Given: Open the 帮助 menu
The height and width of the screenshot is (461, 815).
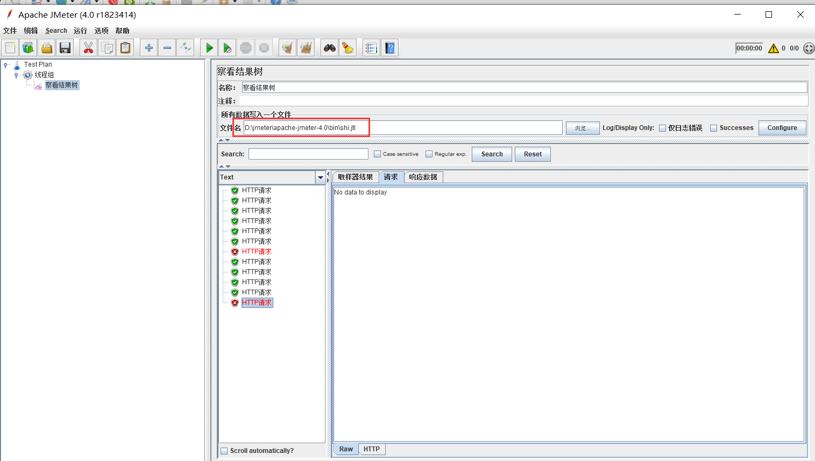Looking at the screenshot, I should click(123, 31).
